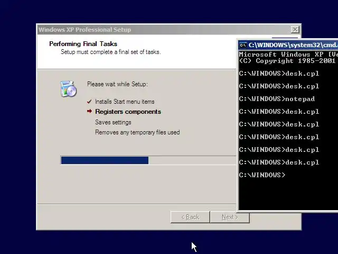338x254 pixels.
Task: Click the Setup progress bar
Action: pyautogui.click(x=148, y=160)
